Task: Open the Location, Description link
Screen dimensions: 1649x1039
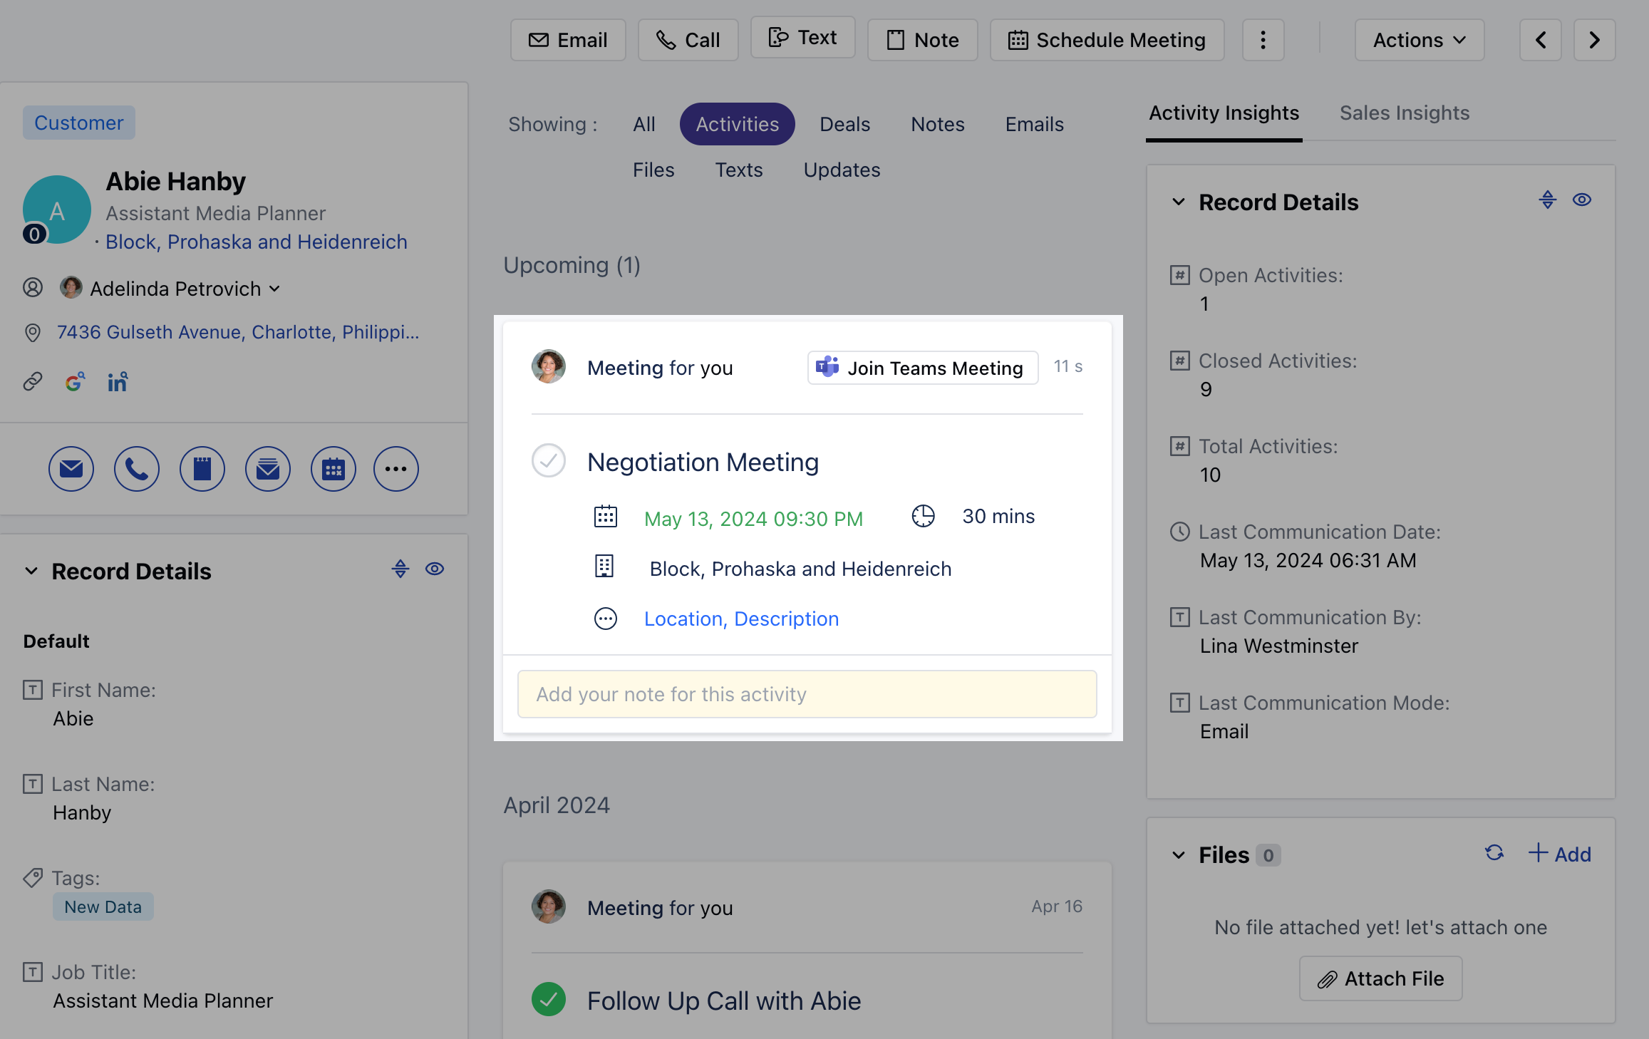Action: pyautogui.click(x=741, y=619)
